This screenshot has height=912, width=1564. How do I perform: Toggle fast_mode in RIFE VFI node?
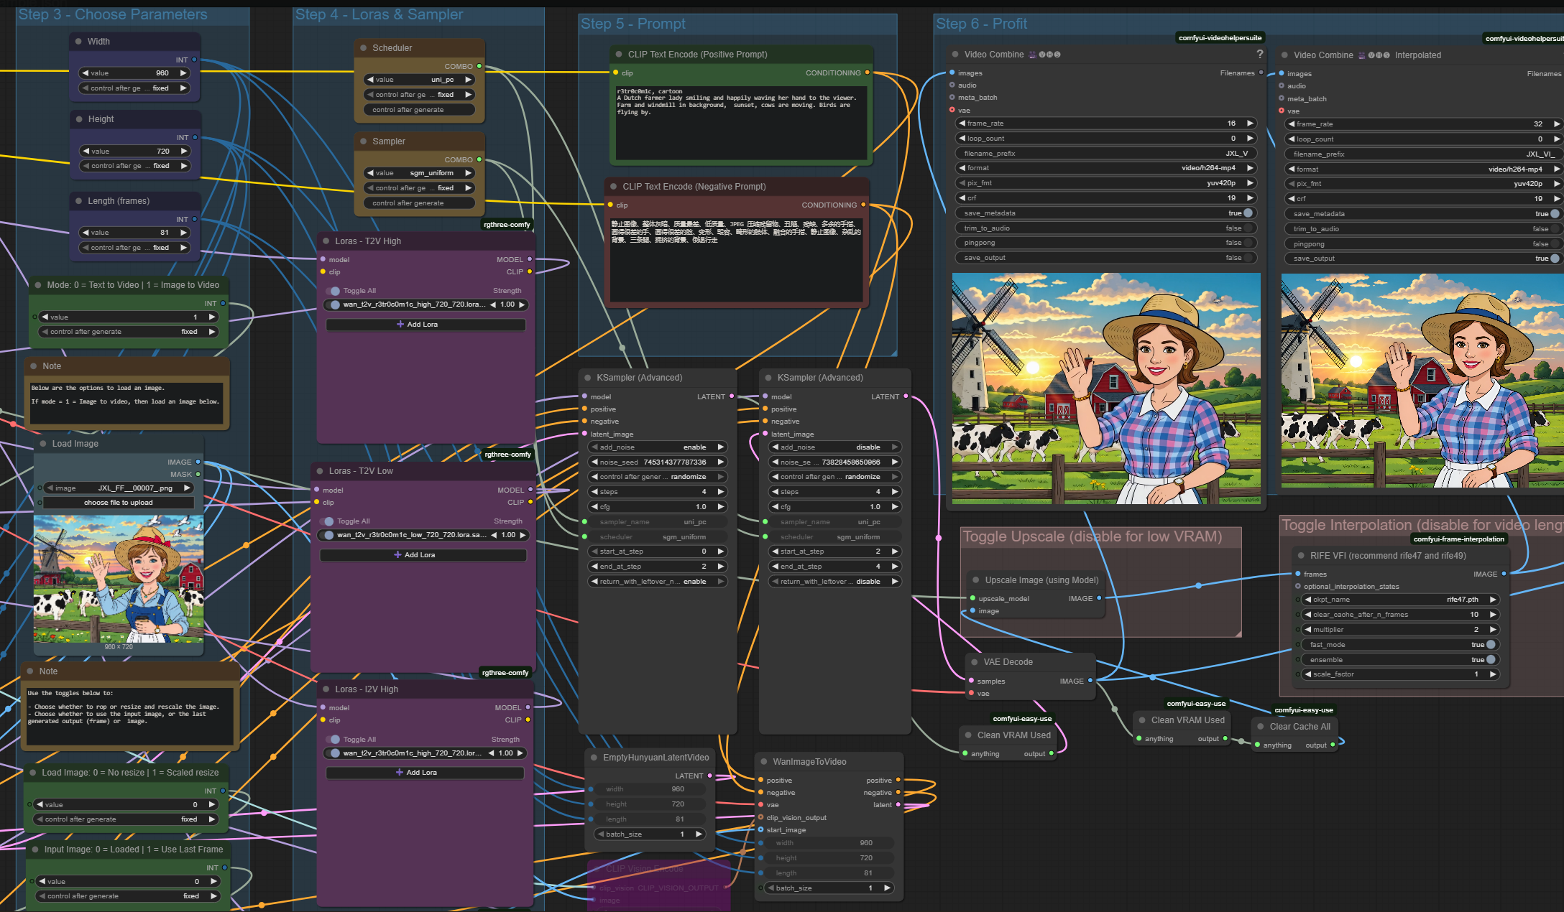coord(1491,645)
